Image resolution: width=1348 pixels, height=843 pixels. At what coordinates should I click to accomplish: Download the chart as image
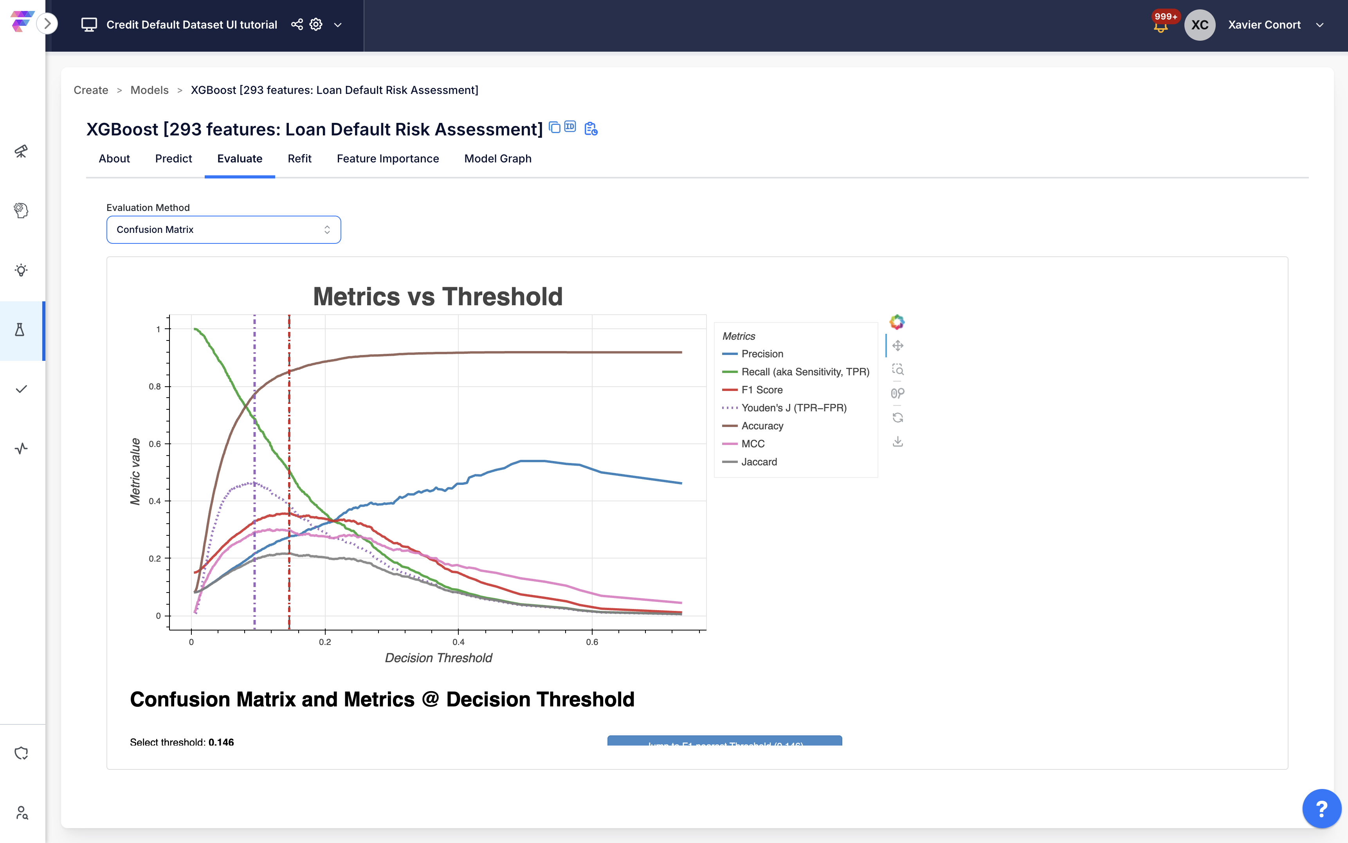click(x=897, y=441)
